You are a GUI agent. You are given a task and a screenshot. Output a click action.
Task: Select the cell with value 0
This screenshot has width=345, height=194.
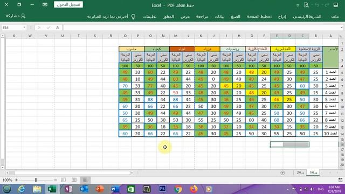(x=213, y=79)
